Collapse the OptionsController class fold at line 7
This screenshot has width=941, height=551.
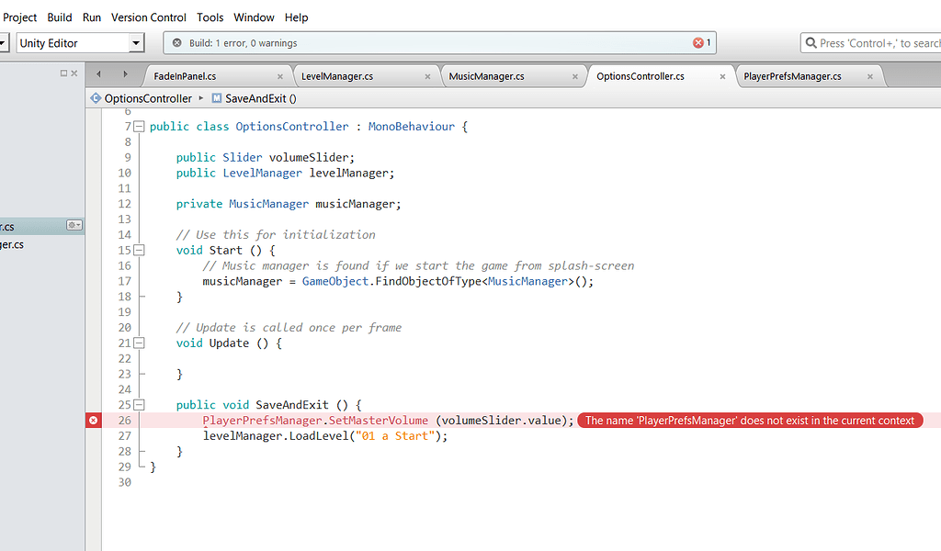[x=139, y=127]
